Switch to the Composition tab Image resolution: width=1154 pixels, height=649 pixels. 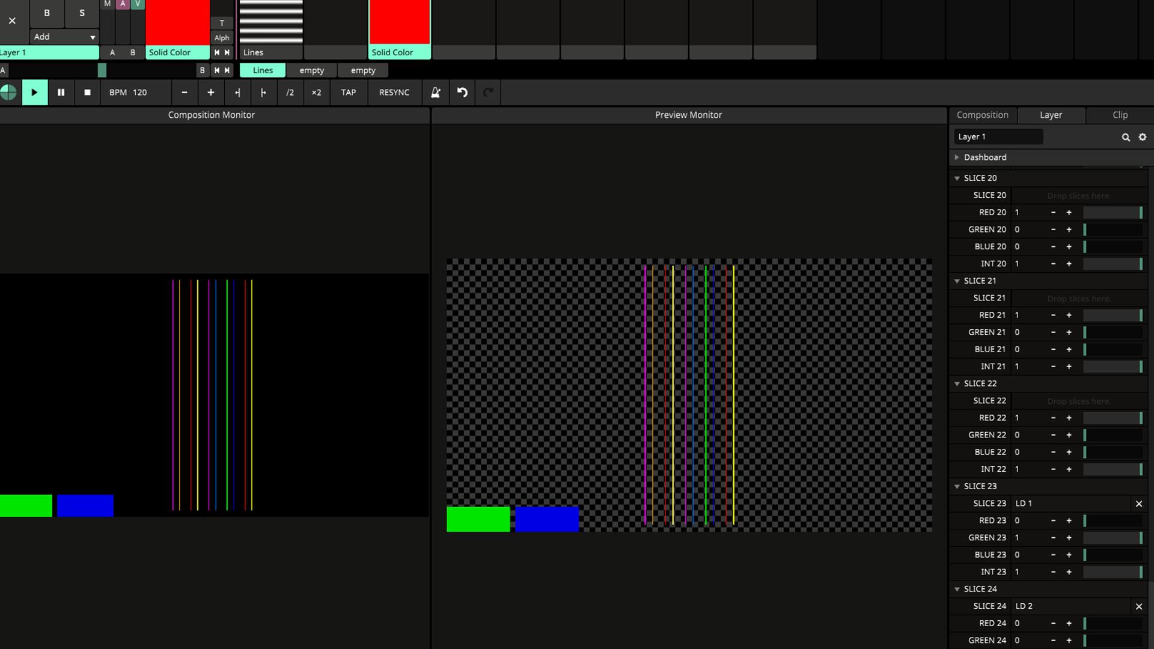[x=982, y=115]
